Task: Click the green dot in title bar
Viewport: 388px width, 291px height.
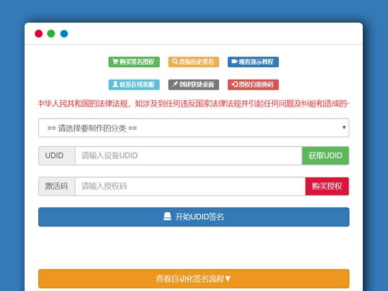Action: pyautogui.click(x=51, y=34)
